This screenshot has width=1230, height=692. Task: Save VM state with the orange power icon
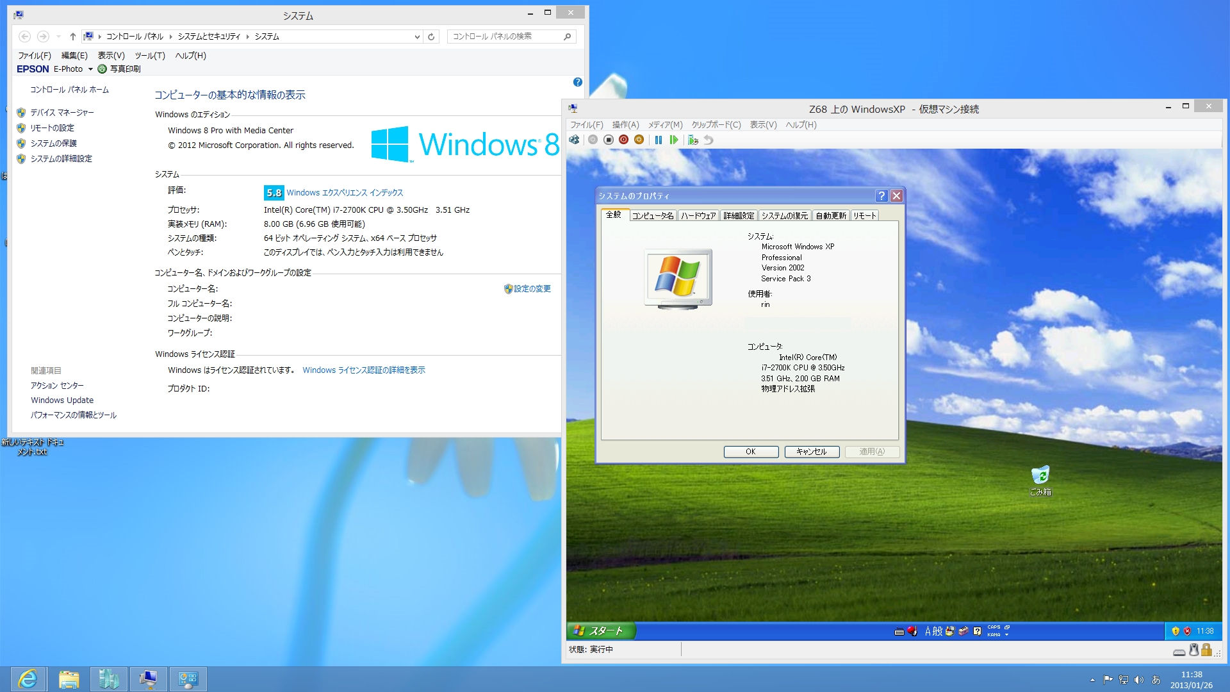639,140
